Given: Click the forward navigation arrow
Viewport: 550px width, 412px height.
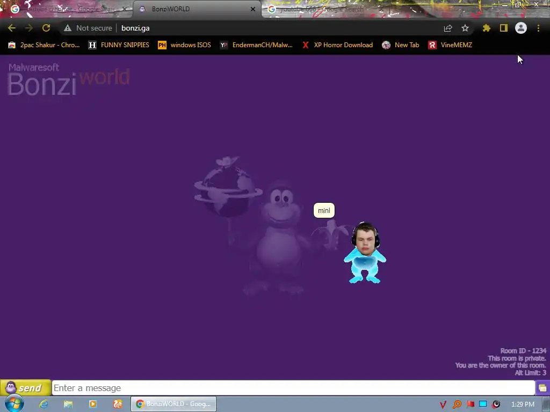Looking at the screenshot, I should pos(29,28).
